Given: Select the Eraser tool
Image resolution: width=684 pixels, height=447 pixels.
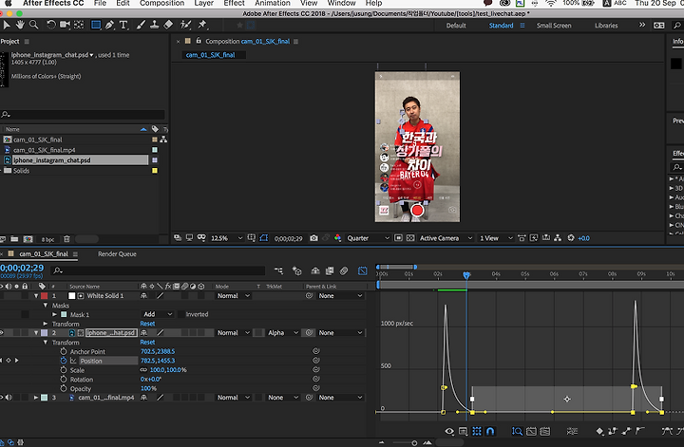Looking at the screenshot, I should (168, 25).
